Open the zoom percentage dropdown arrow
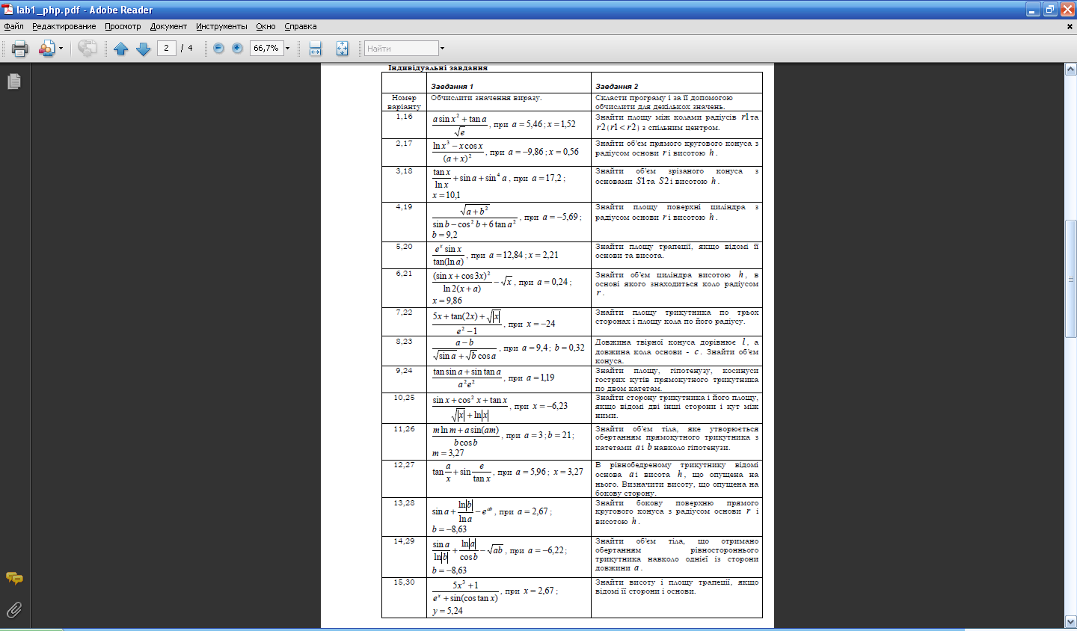 pyautogui.click(x=287, y=48)
